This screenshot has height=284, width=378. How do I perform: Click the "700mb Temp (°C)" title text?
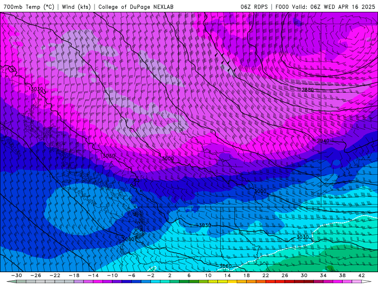coord(29,7)
